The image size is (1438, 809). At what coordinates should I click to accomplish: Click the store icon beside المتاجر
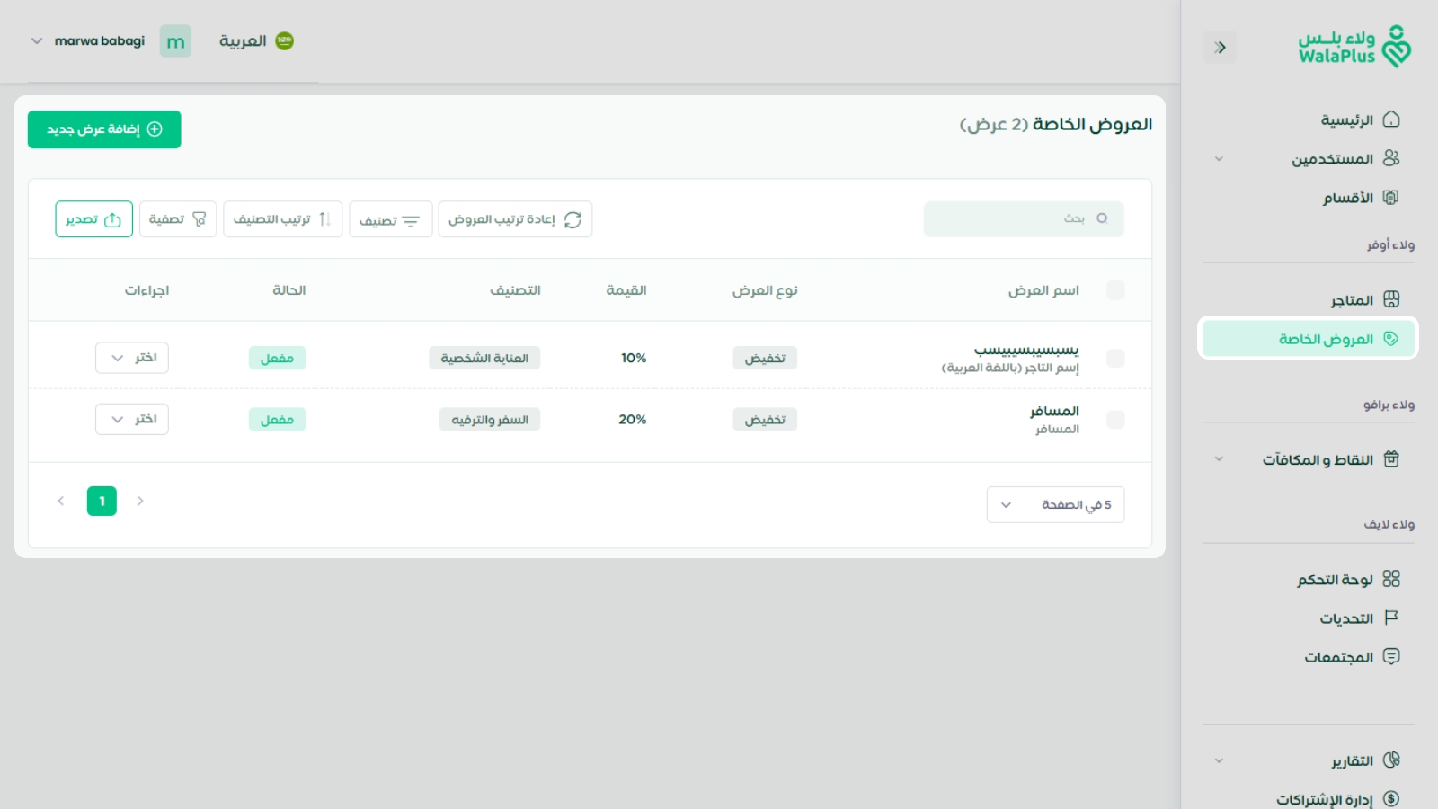1391,299
